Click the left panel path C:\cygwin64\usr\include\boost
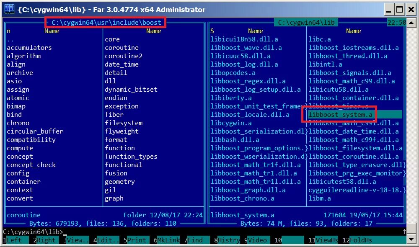Screen dimensions: 419x247 click(x=106, y=23)
